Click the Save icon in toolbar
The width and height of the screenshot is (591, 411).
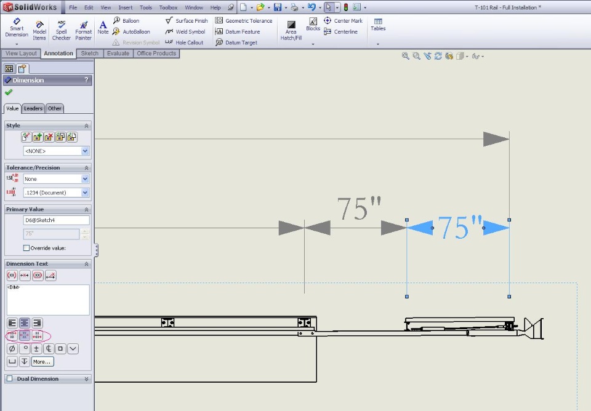[x=278, y=7]
